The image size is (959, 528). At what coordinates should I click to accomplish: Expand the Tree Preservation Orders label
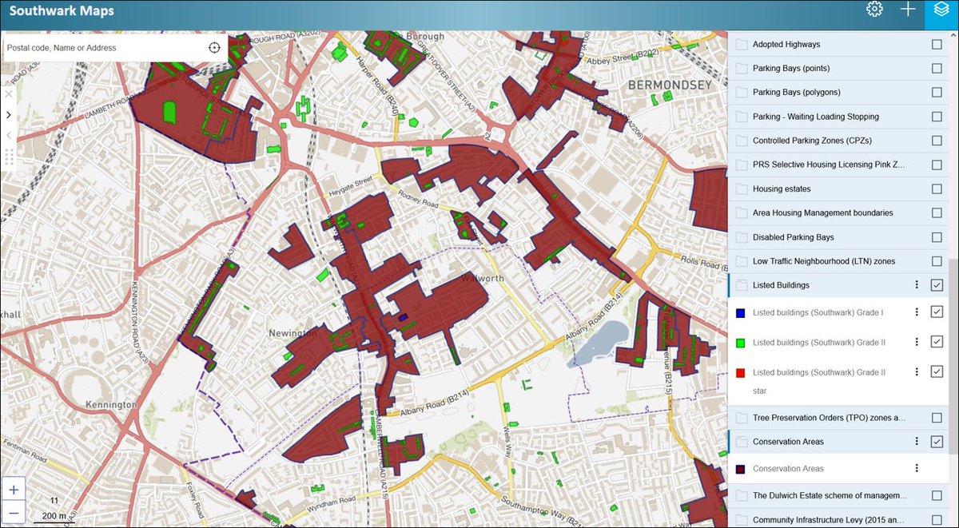click(x=829, y=418)
